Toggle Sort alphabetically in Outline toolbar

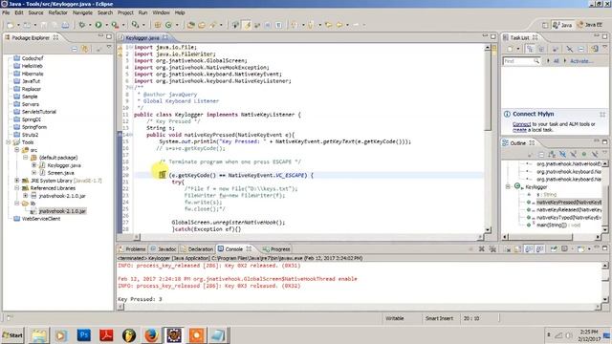[552, 155]
